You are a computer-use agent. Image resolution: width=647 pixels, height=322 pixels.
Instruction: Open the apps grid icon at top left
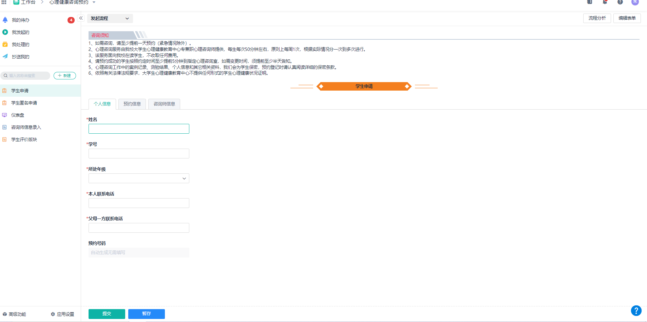coord(4,2)
